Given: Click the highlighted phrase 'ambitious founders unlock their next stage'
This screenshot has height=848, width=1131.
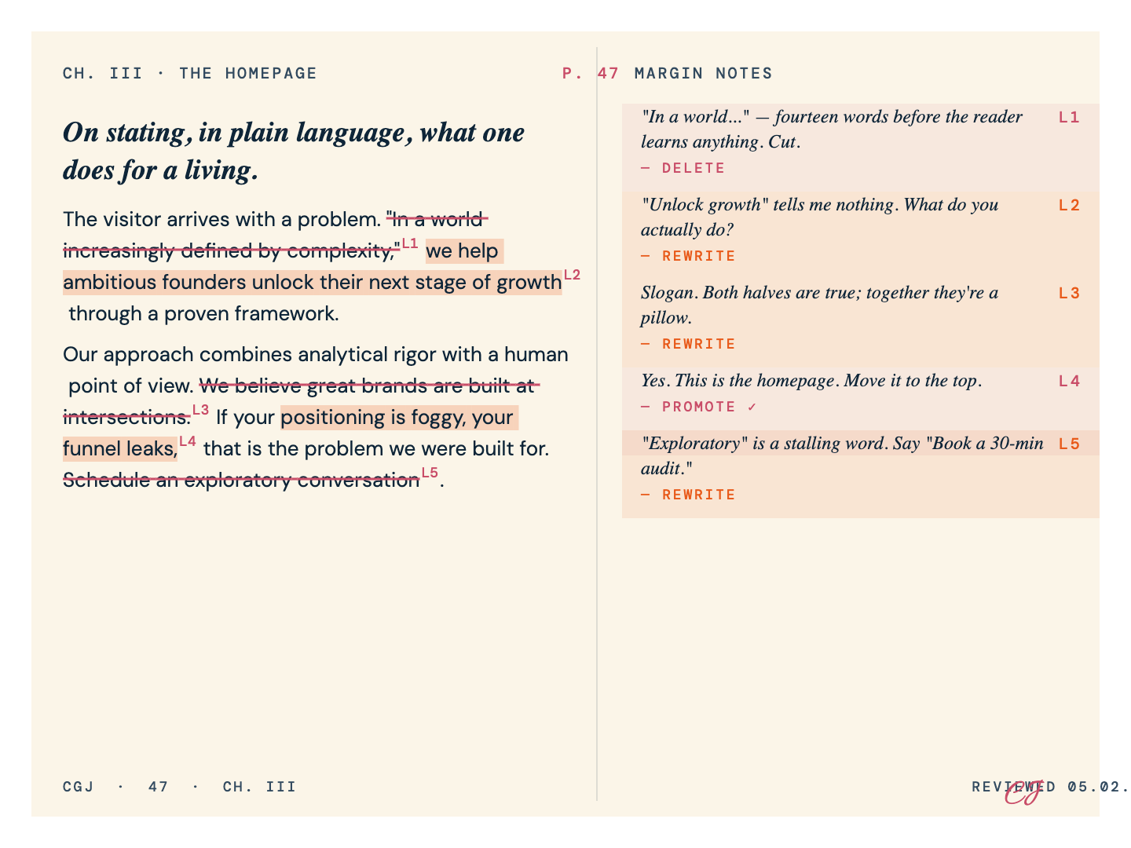Looking at the screenshot, I should coord(313,283).
